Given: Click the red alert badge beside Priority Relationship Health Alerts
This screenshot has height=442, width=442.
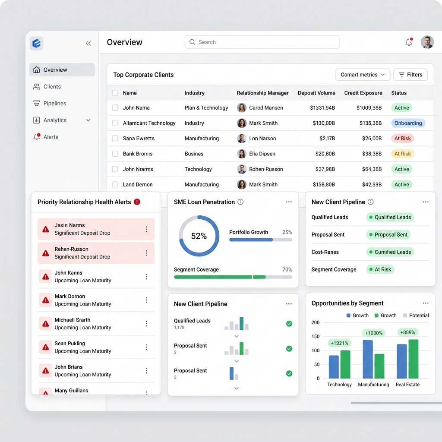Looking at the screenshot, I should pyautogui.click(x=137, y=202).
